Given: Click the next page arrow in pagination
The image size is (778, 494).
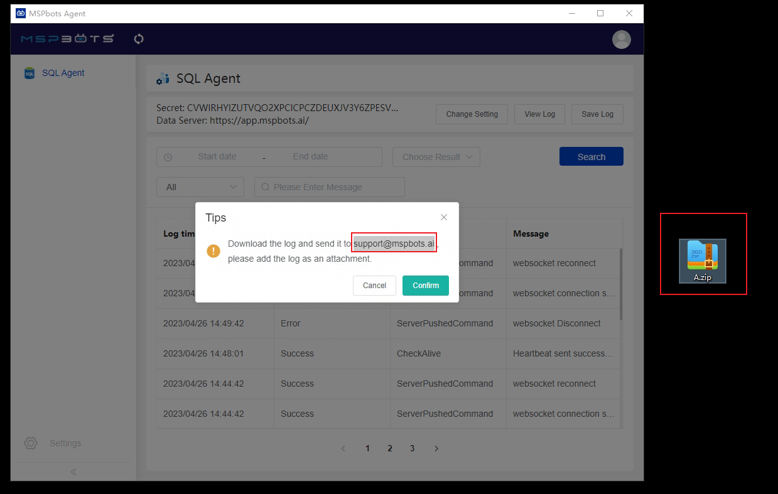Looking at the screenshot, I should [x=436, y=448].
